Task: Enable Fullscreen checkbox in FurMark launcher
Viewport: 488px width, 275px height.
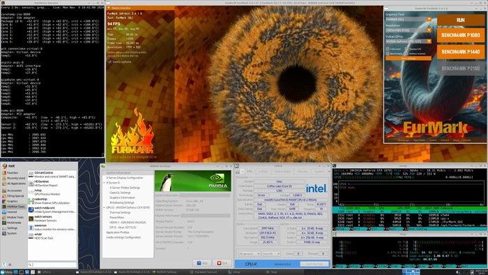Action: pos(388,49)
